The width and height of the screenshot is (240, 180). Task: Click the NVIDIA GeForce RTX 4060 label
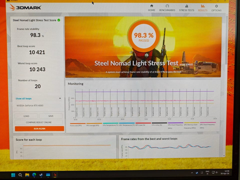pyautogui.click(x=30, y=105)
